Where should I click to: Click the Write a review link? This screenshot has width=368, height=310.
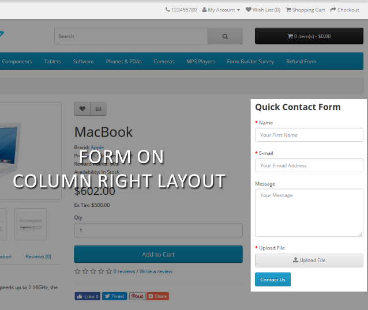156,271
